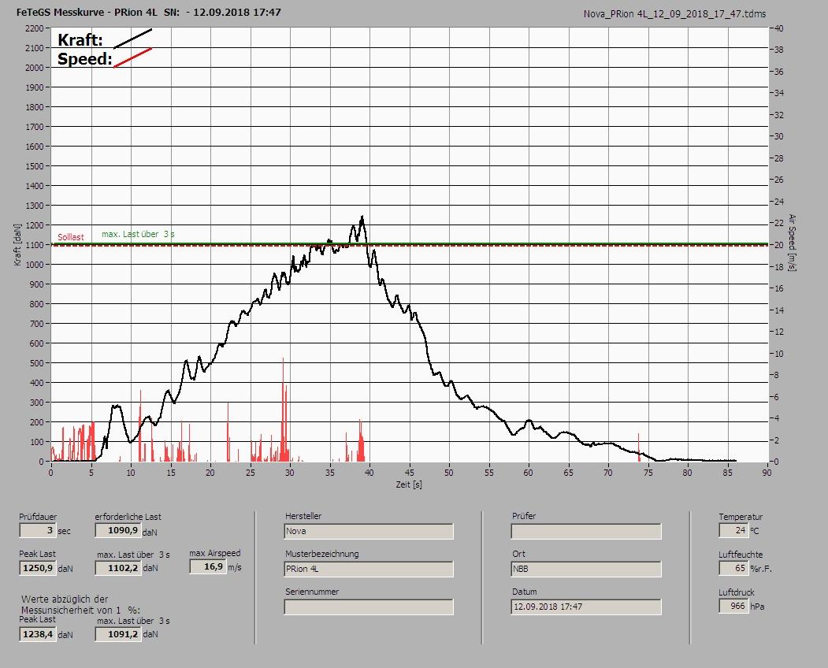Image resolution: width=828 pixels, height=668 pixels.
Task: Click the 'Hersteller' label
Action: (x=303, y=516)
